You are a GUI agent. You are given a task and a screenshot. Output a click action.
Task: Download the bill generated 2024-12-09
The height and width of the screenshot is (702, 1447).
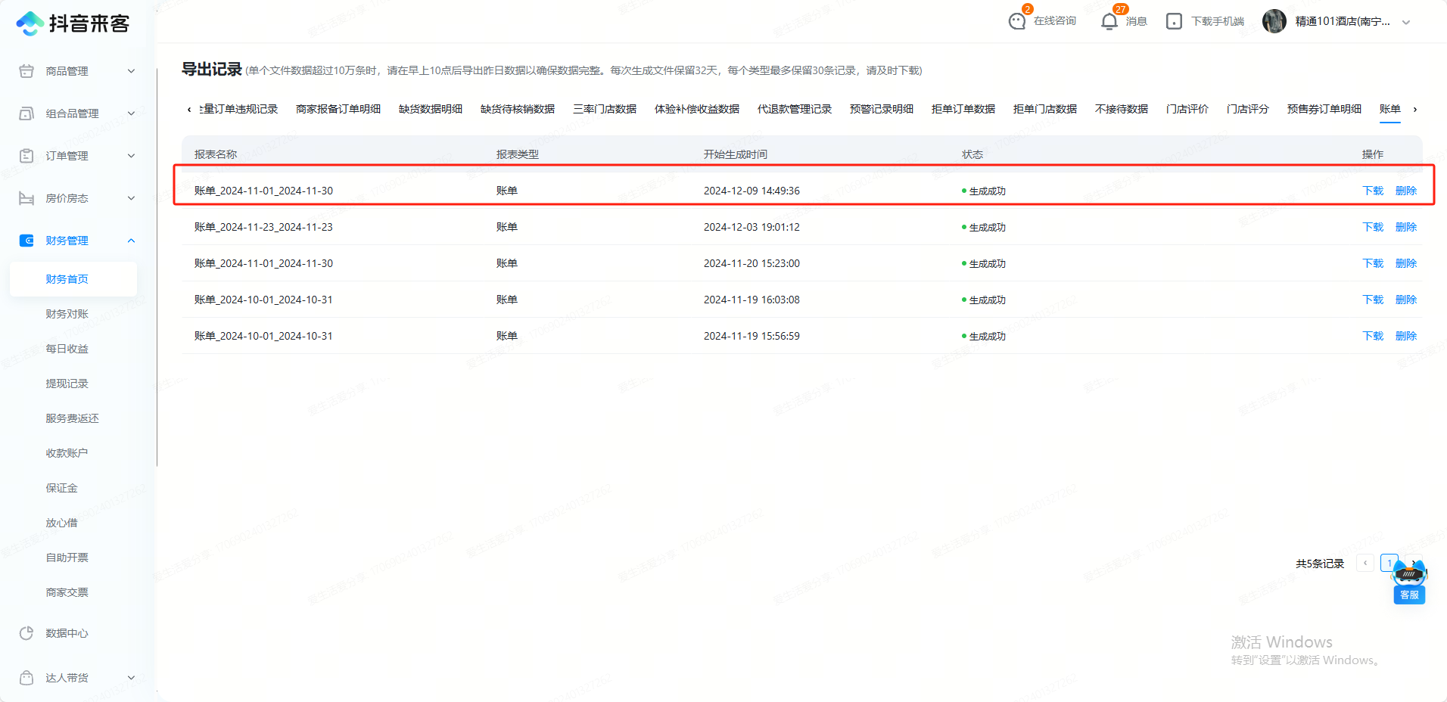click(1372, 191)
